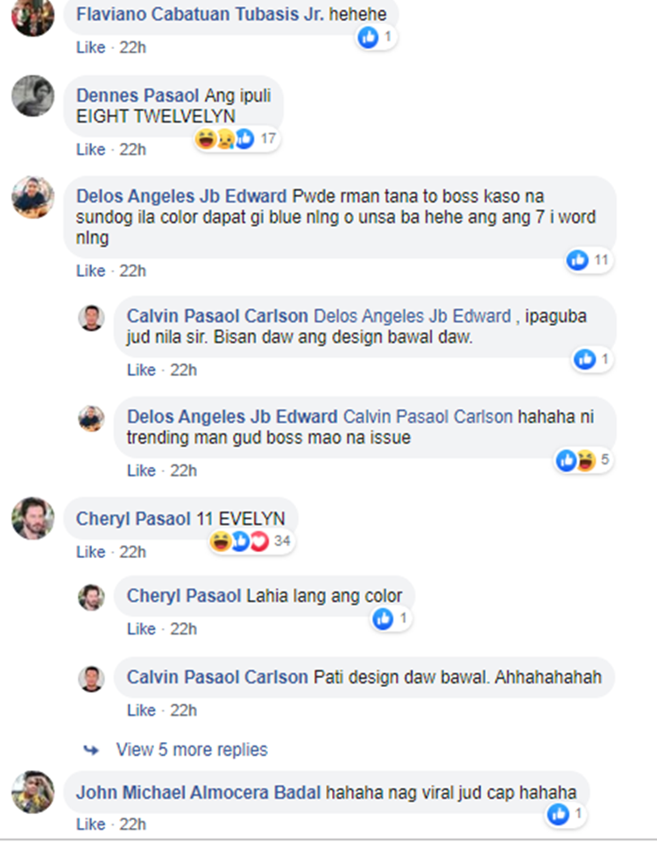
Task: Open the 5 reactions on the trending reply
Action: click(583, 460)
